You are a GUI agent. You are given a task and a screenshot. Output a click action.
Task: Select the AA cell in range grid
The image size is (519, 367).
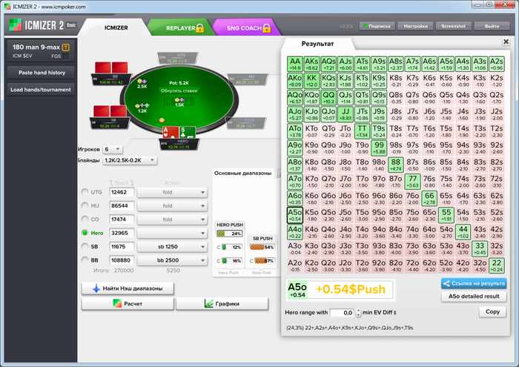click(294, 64)
